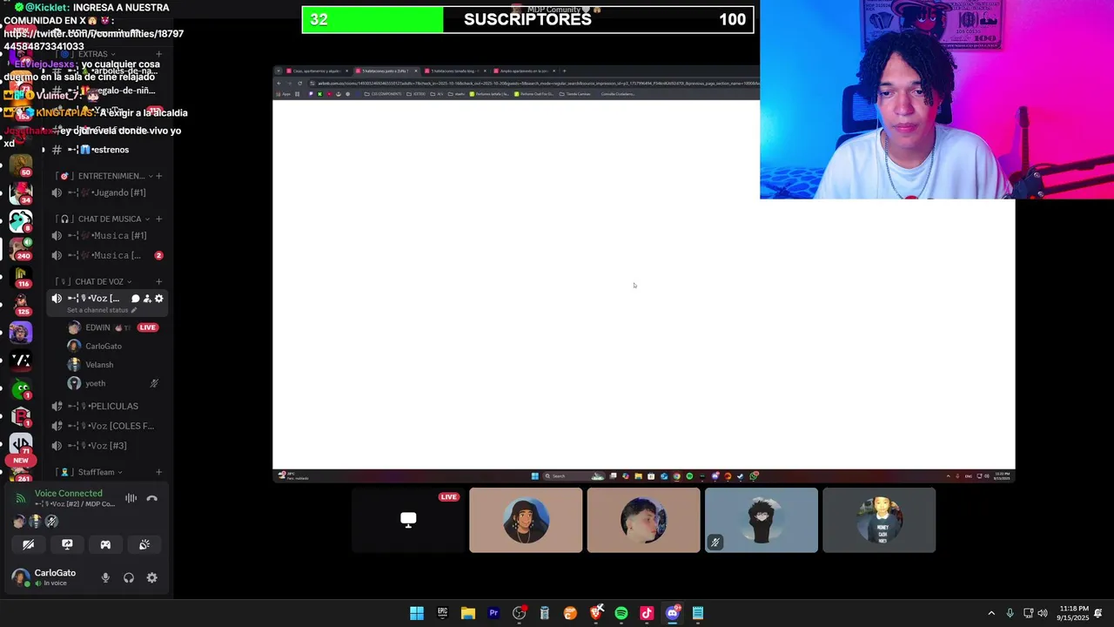Screen dimensions: 1114x627
Task: Join Jugando [#1] voice channel
Action: pyautogui.click(x=107, y=192)
